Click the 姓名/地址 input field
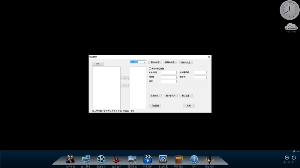300x168 pixels. [x=169, y=73]
